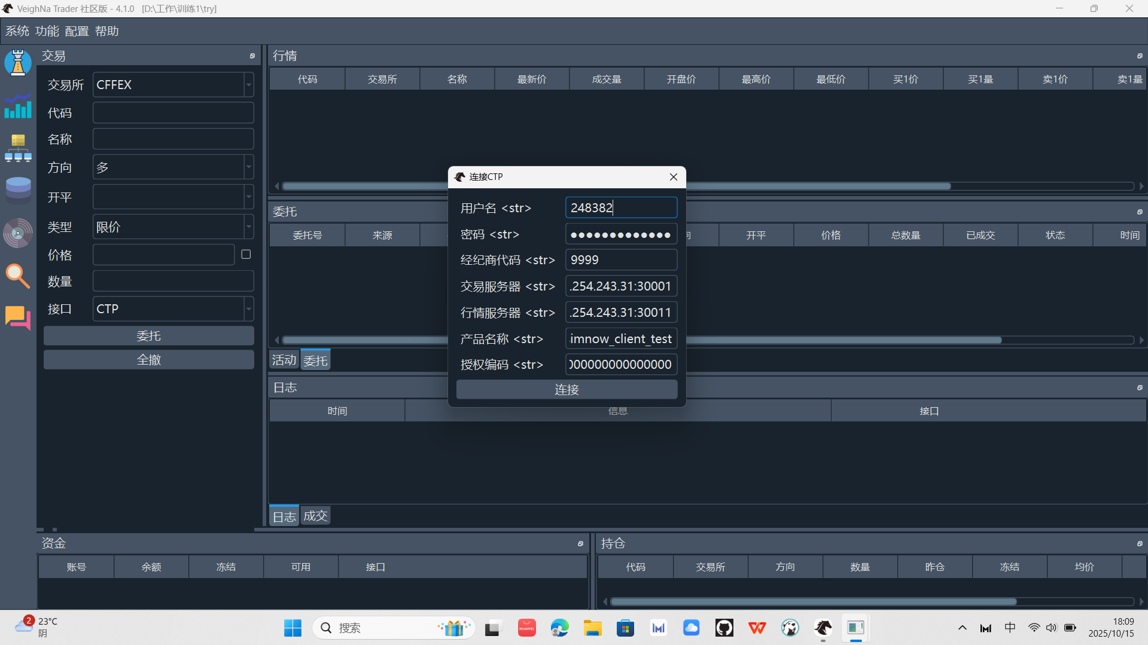Image resolution: width=1148 pixels, height=645 pixels.
Task: Click the network contract query sidebar icon
Action: [18, 148]
